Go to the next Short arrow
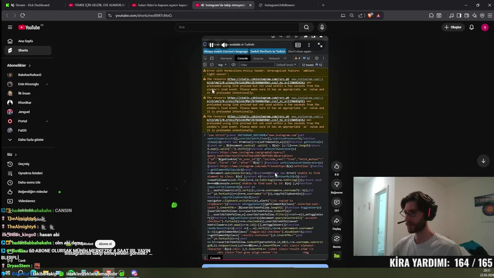Screen dimensions: 494x278 483,161
